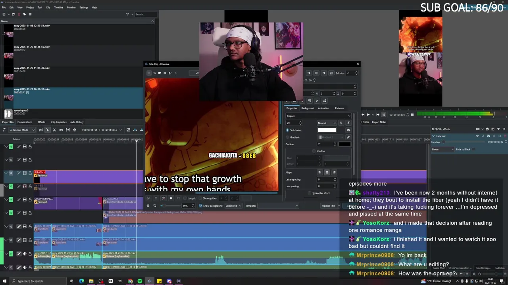508x285 pixels.
Task: Open the Impact font family dropdown
Action: 318,116
